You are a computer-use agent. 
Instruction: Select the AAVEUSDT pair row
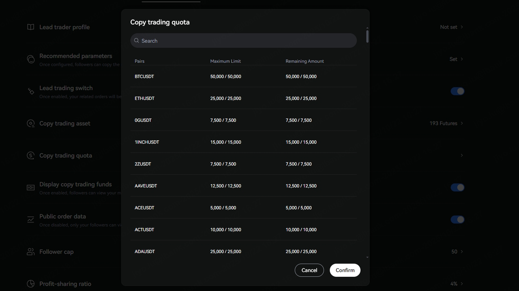(243, 186)
